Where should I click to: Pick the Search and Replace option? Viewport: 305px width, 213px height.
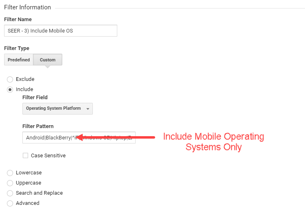pyautogui.click(x=10, y=193)
